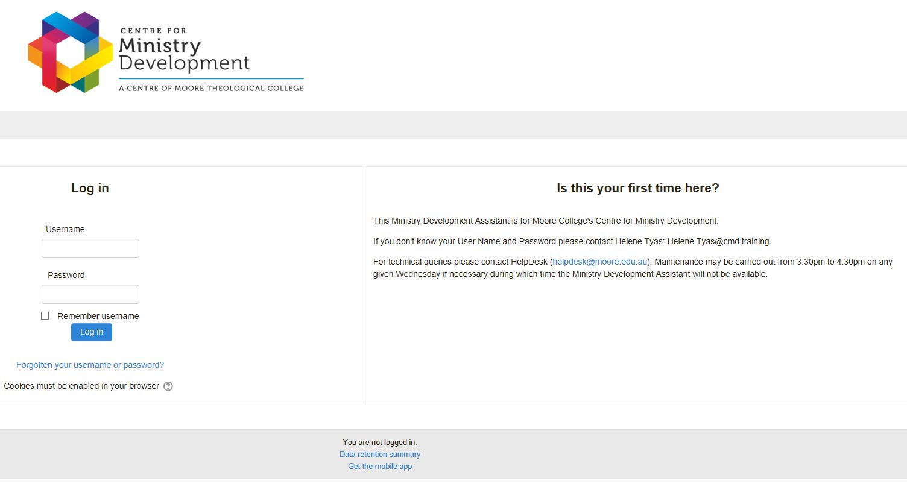
Task: Click the cookies help question mark icon
Action: tap(168, 386)
